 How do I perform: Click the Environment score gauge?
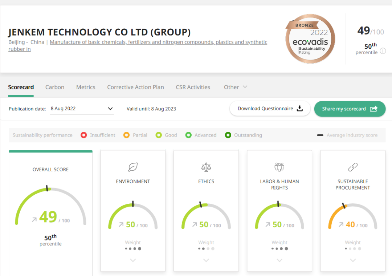[x=133, y=215]
